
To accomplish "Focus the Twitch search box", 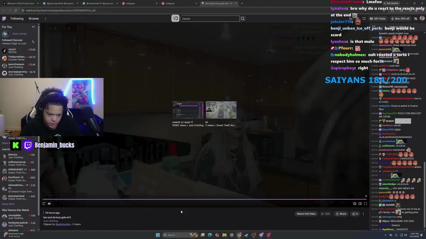I will coord(210,19).
